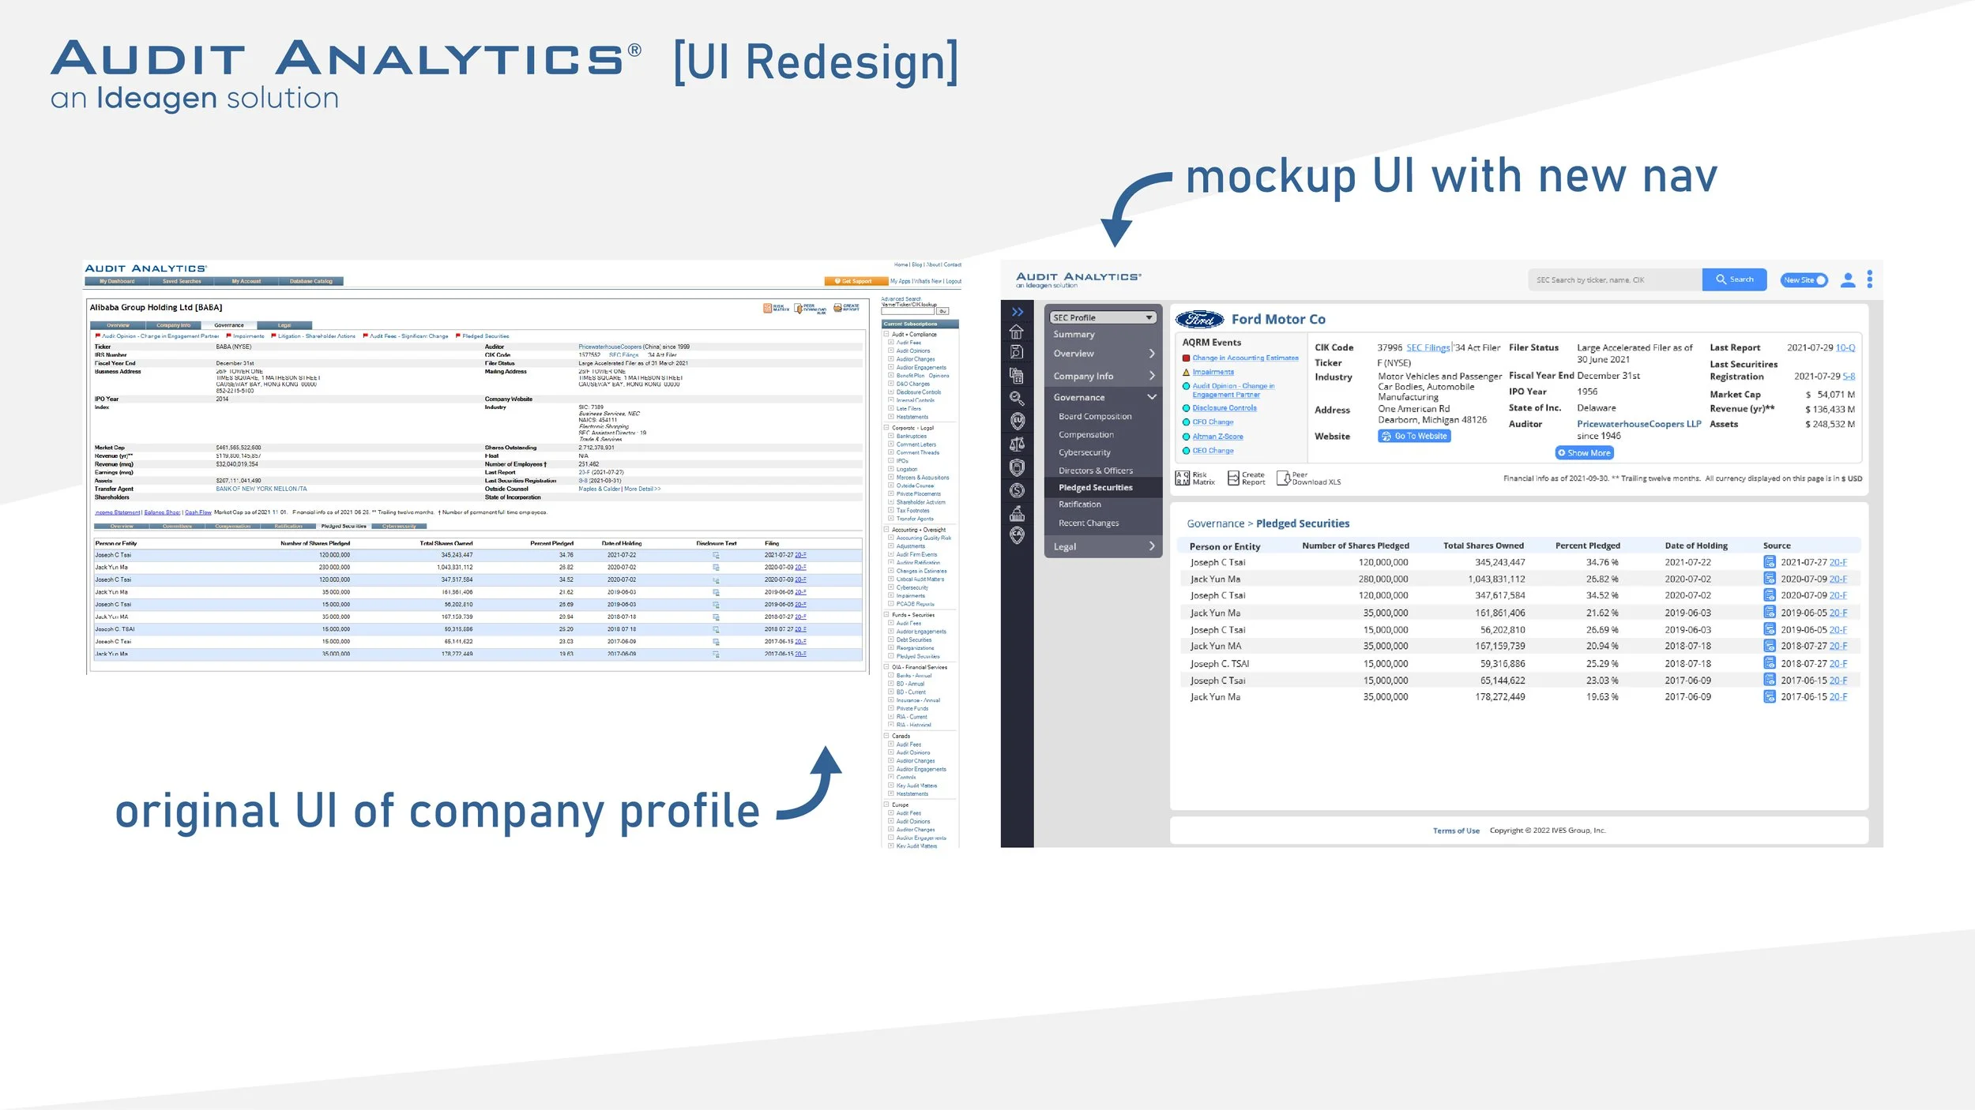Open the EU map pin icon in the sidebar
The image size is (1975, 1110).
pyautogui.click(x=1017, y=422)
